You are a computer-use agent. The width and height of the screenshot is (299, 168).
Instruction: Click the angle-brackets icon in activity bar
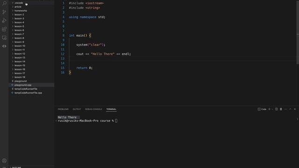(x=4, y=46)
